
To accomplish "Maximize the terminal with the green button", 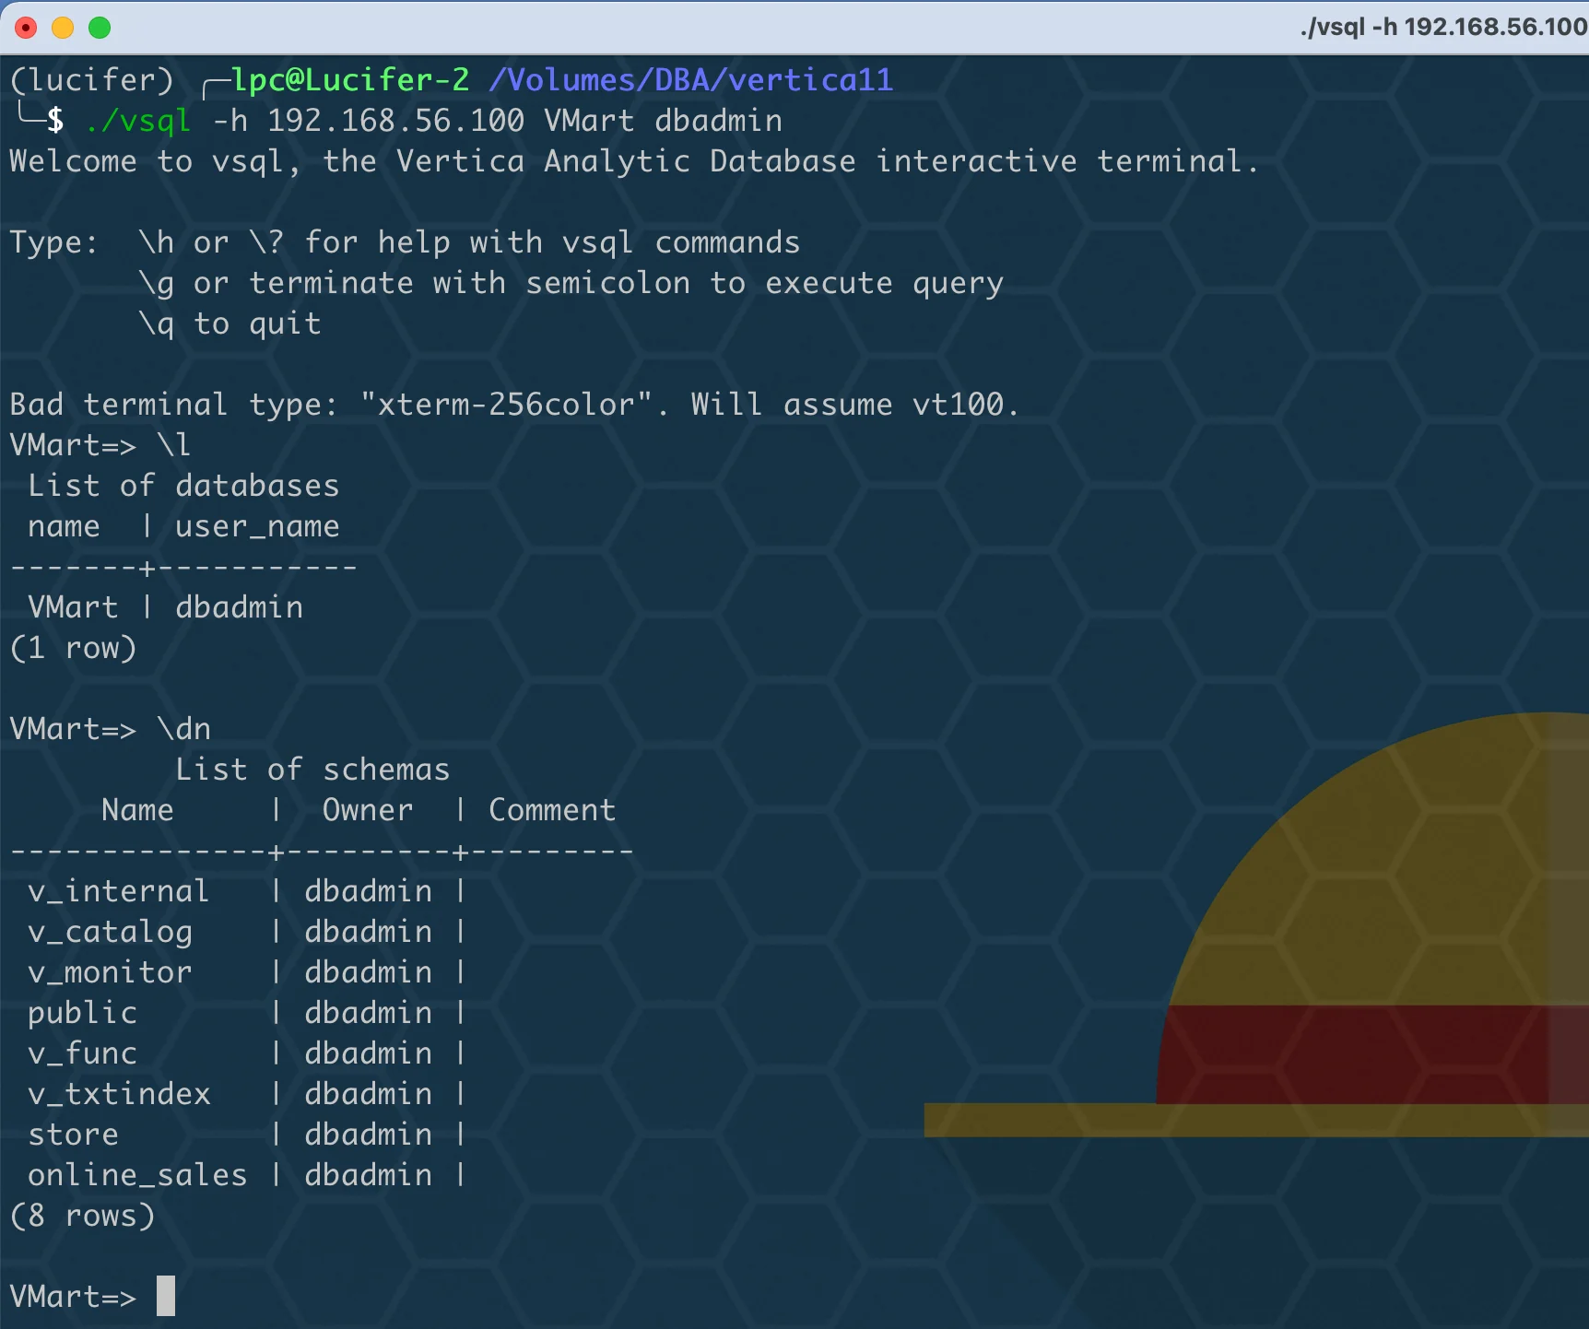I will [x=100, y=28].
